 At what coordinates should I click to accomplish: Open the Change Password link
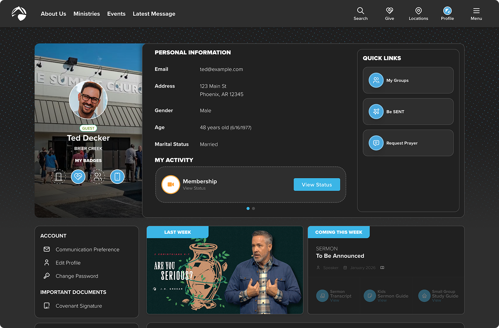tap(77, 276)
